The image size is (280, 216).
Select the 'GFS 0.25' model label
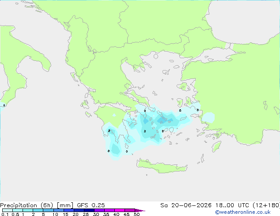click(x=91, y=205)
